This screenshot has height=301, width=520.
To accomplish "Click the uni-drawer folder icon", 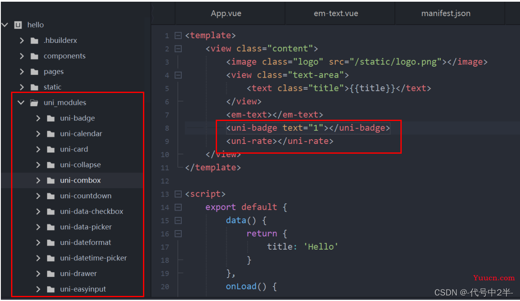I will click(x=51, y=274).
